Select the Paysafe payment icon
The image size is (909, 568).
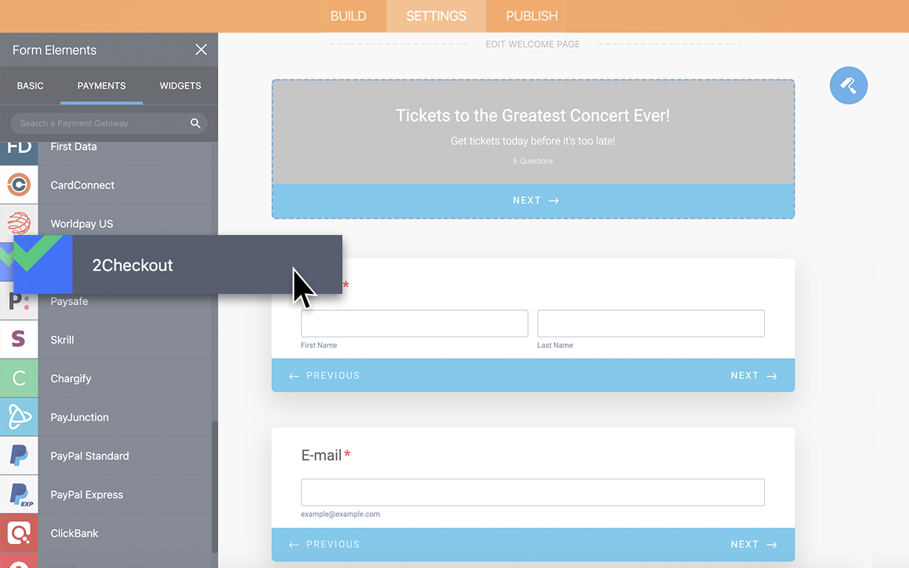[19, 301]
